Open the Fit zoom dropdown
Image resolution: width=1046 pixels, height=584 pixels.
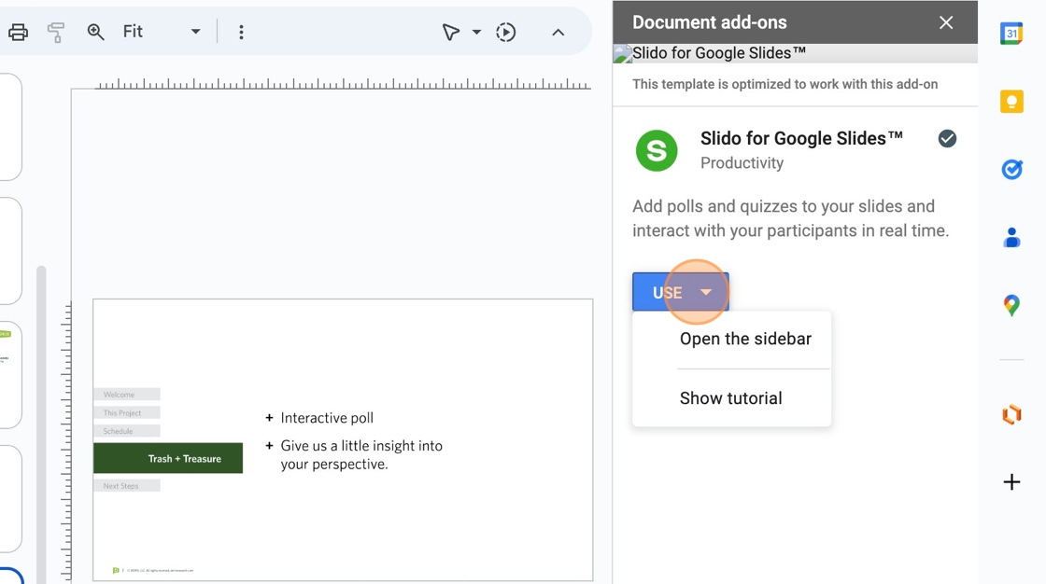pyautogui.click(x=195, y=32)
